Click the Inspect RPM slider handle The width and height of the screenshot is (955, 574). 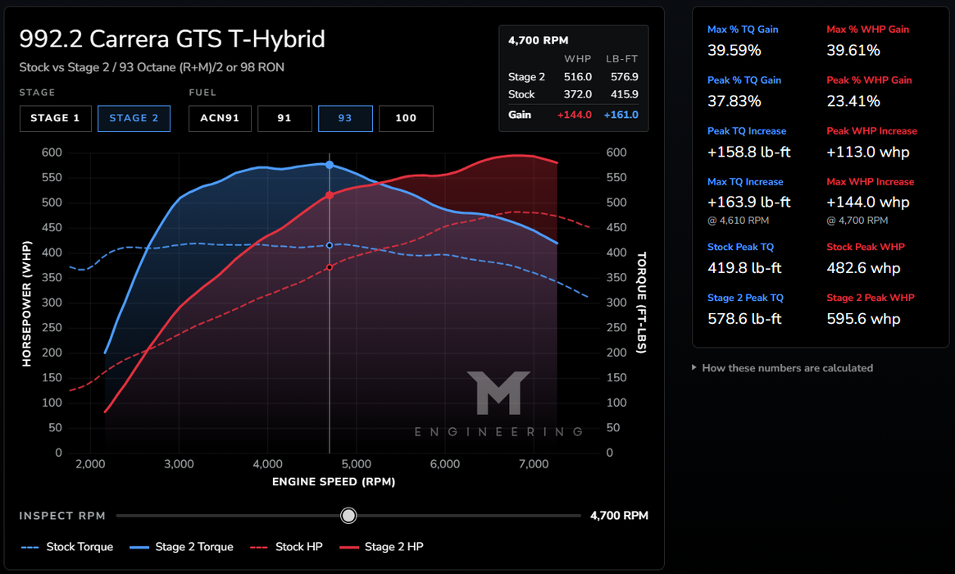click(348, 516)
